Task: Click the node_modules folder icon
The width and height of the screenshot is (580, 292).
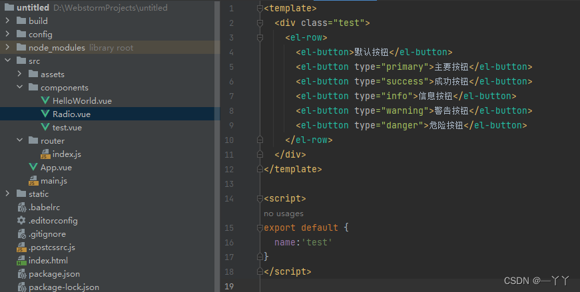Action: click(x=21, y=47)
